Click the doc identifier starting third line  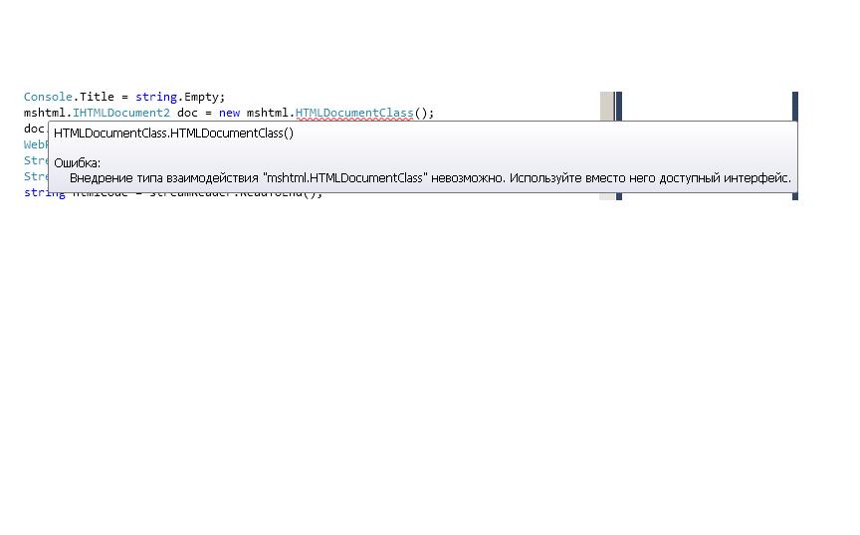[x=34, y=129]
